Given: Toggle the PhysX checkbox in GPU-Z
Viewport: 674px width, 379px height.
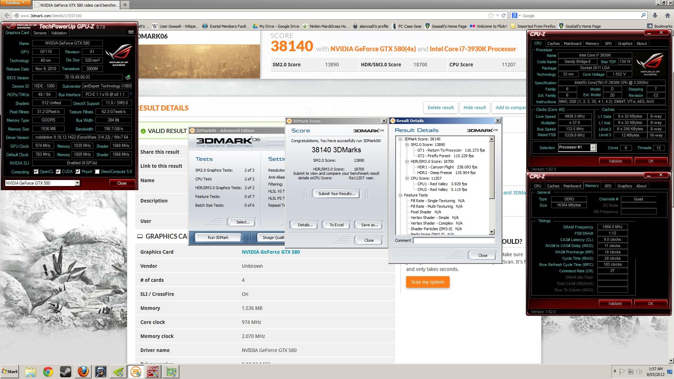Looking at the screenshot, I should point(78,172).
